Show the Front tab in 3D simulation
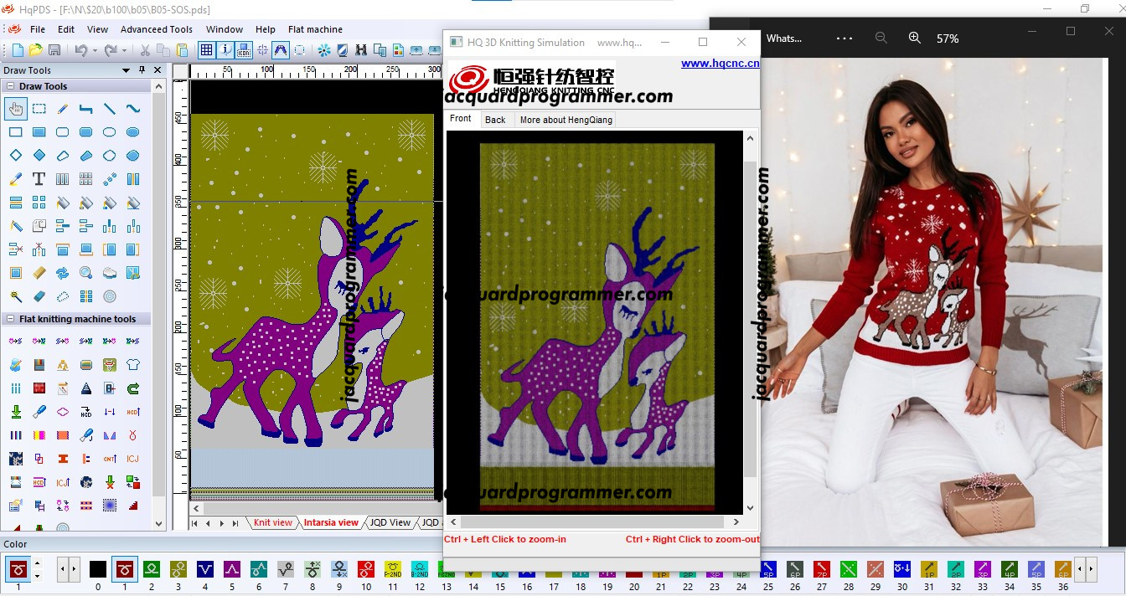Image resolution: width=1126 pixels, height=596 pixels. pos(461,119)
